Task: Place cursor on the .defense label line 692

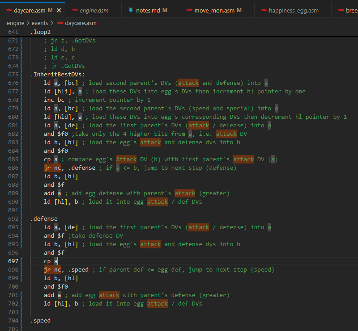Action: (44, 219)
